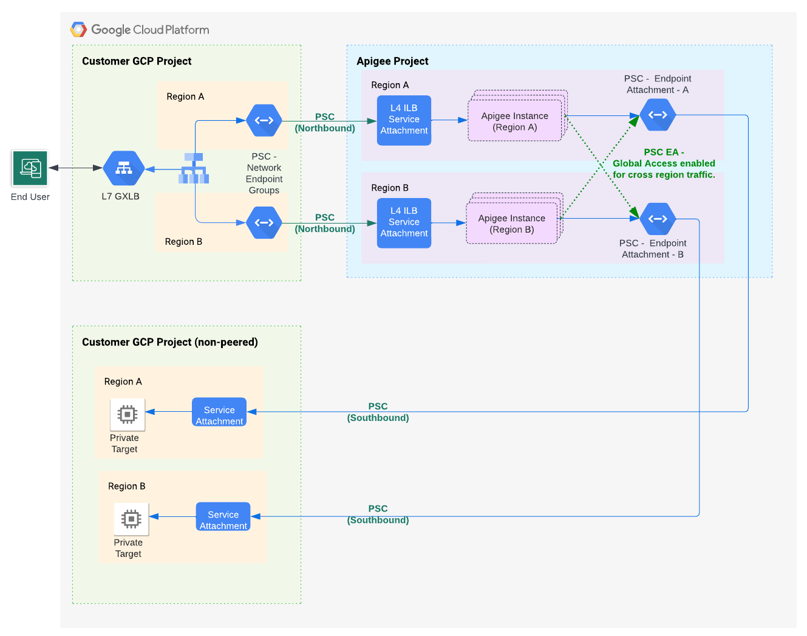
Task: Select the Region B Private Target chip icon
Action: pos(131,519)
